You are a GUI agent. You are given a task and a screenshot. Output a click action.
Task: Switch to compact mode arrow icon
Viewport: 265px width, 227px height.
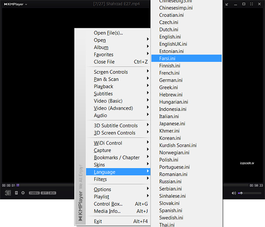point(227,4)
